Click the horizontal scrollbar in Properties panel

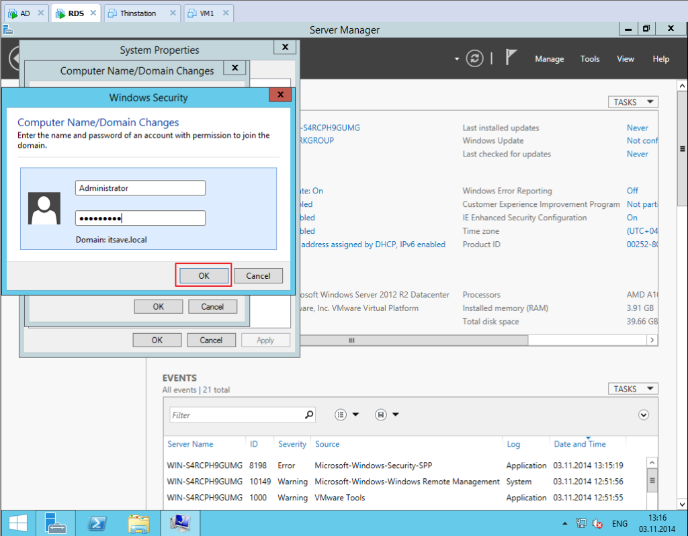[x=414, y=340]
